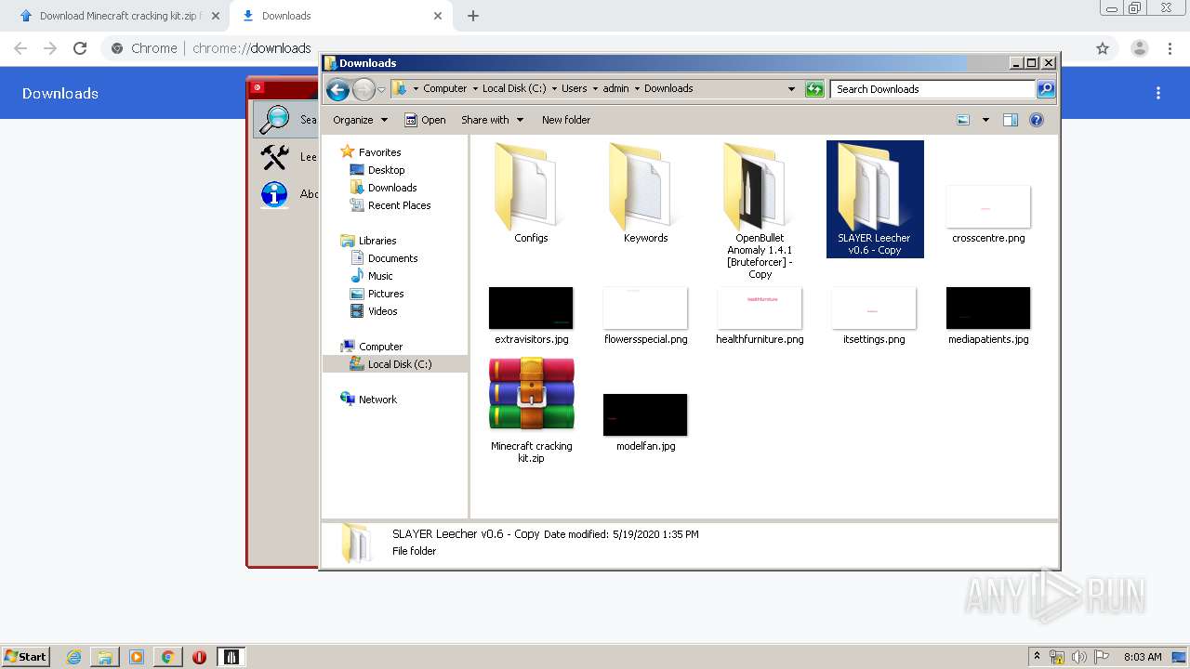
Task: Click info icon in red window
Action: (274, 194)
